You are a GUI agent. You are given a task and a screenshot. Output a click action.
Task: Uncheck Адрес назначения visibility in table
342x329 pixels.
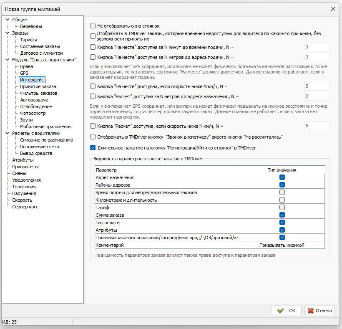point(282,177)
